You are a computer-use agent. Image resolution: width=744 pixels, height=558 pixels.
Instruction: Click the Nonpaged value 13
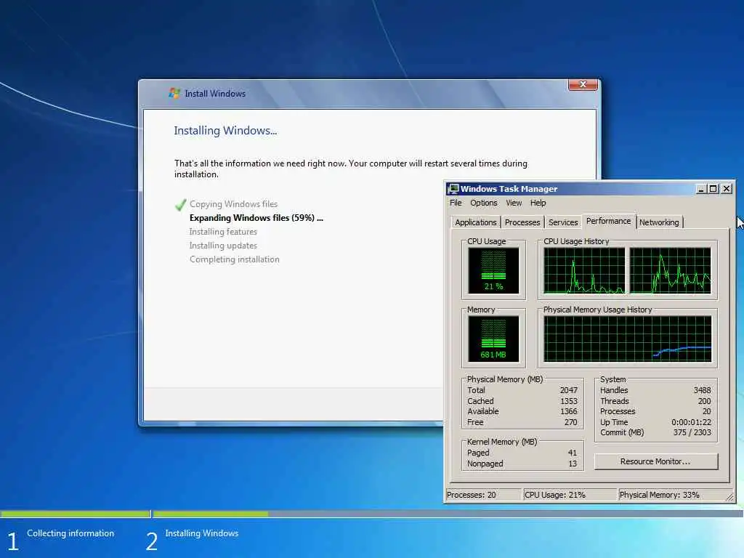point(573,464)
